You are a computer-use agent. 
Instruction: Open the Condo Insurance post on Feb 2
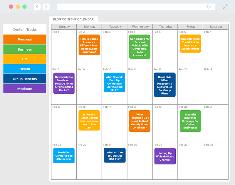click(89, 45)
